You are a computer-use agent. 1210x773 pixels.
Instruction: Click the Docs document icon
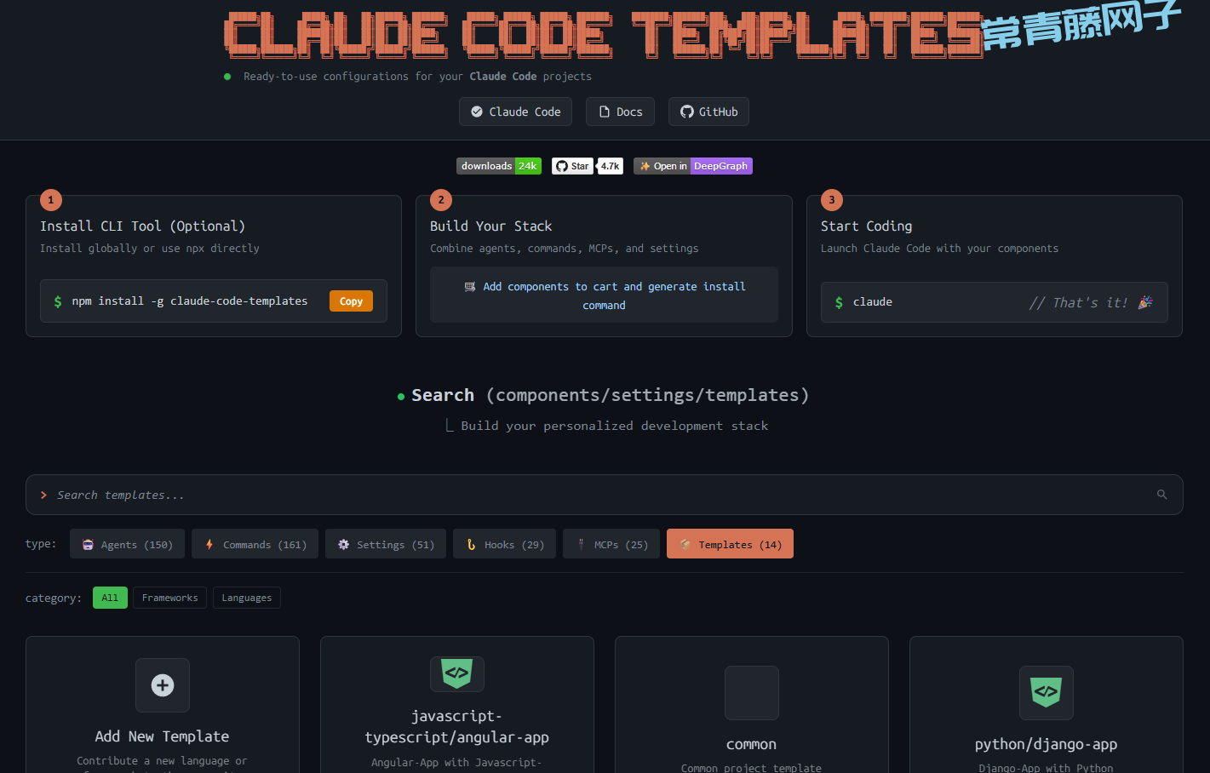click(605, 112)
